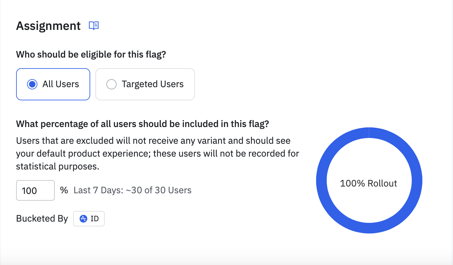Click the "Assignment" section heading
The image size is (453, 265).
[48, 26]
